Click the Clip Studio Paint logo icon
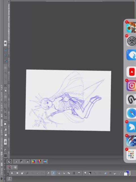This screenshot has width=136, height=182. click(x=2, y=179)
